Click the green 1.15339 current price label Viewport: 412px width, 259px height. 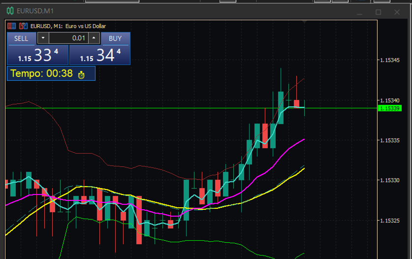(390, 108)
